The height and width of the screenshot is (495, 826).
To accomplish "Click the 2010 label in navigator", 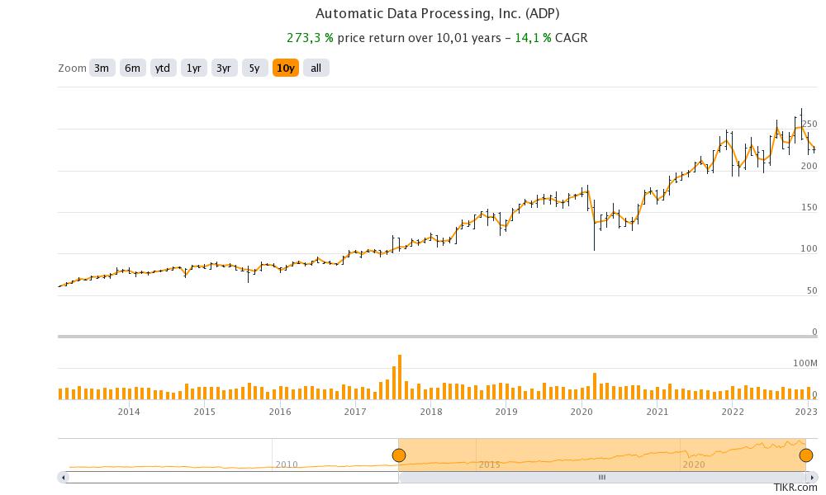I will point(287,464).
